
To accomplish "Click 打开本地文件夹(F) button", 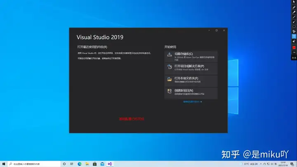I will (x=191, y=81).
